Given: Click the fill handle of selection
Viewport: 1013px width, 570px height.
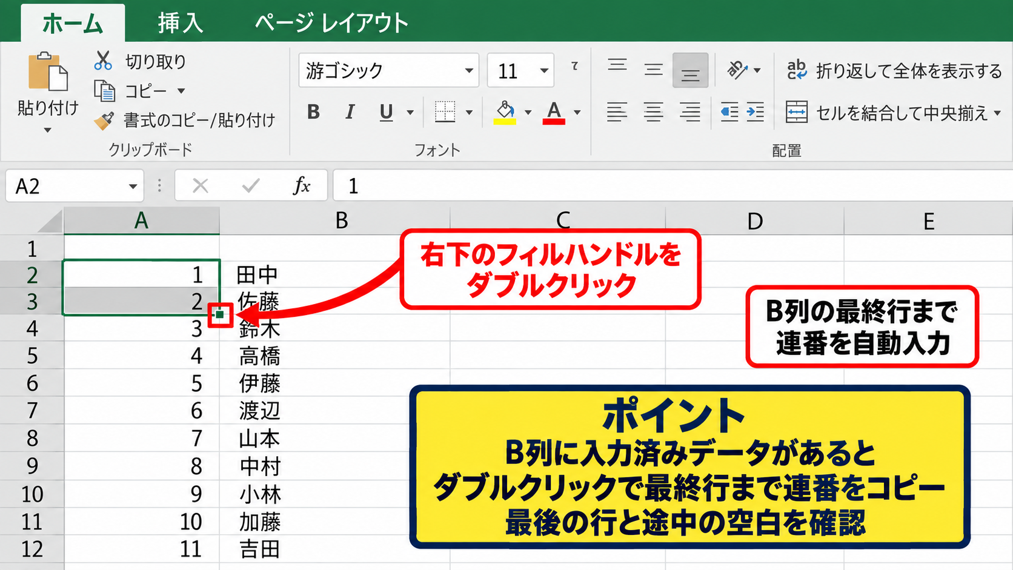Looking at the screenshot, I should [220, 315].
